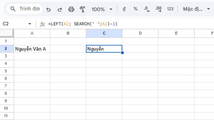The width and height of the screenshot is (214, 120).
Task: Click the blue fill handle dot
Action: click(122, 53)
